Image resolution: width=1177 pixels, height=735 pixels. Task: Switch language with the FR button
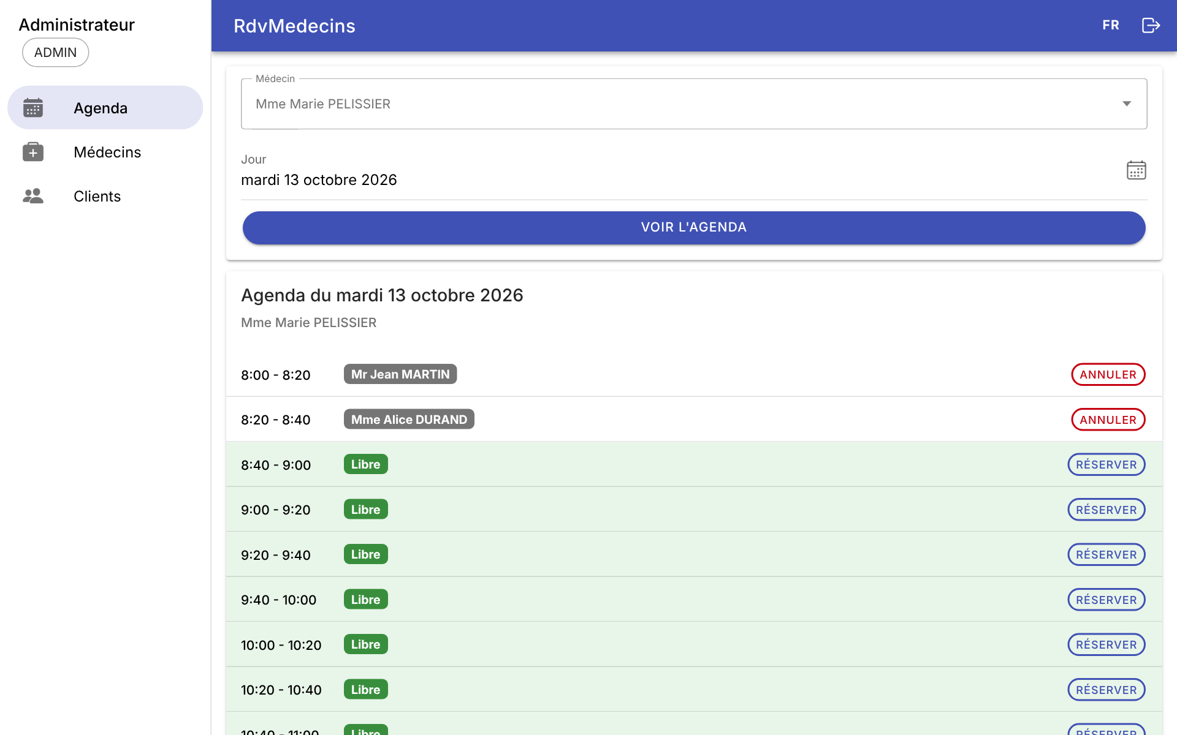(x=1111, y=25)
